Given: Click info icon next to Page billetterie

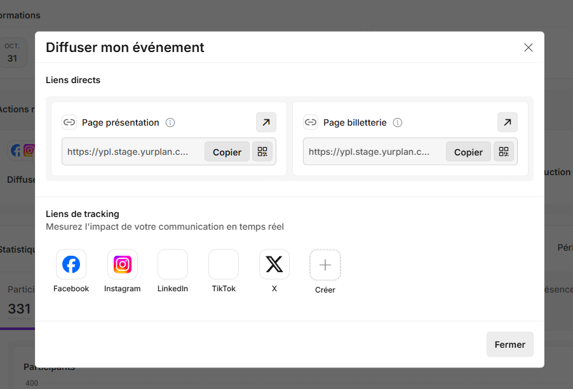Looking at the screenshot, I should pos(398,122).
